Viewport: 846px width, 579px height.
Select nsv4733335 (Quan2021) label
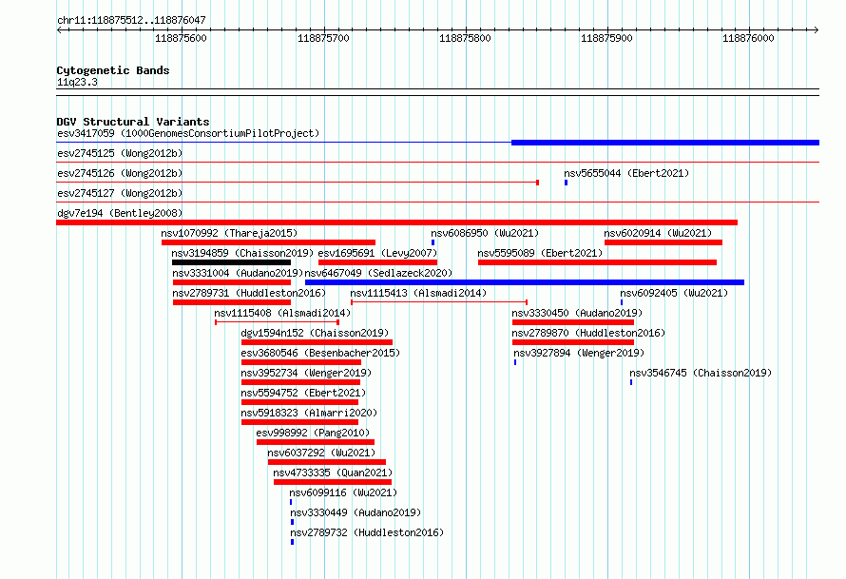point(333,473)
